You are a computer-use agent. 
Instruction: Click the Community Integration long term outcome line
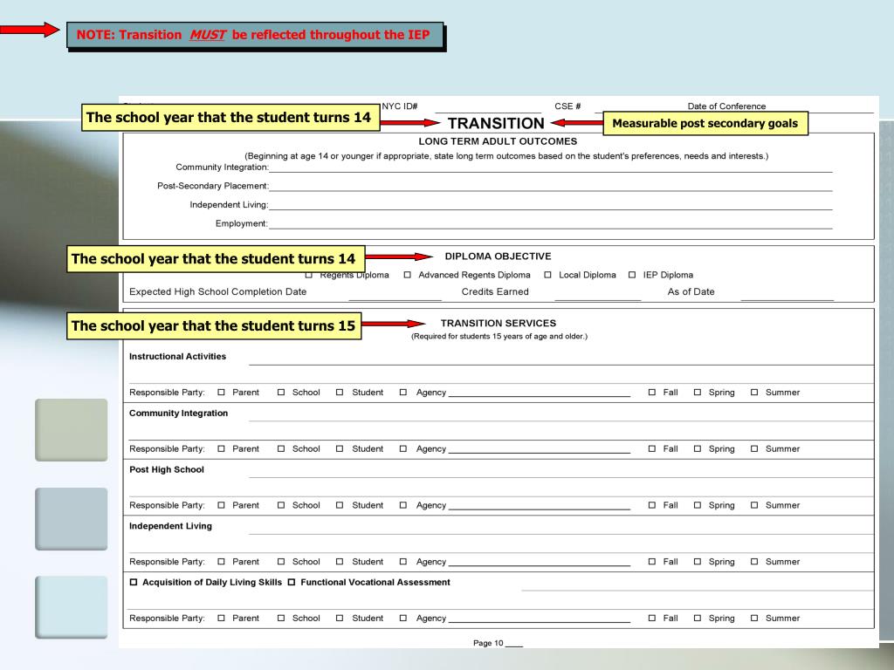551,167
